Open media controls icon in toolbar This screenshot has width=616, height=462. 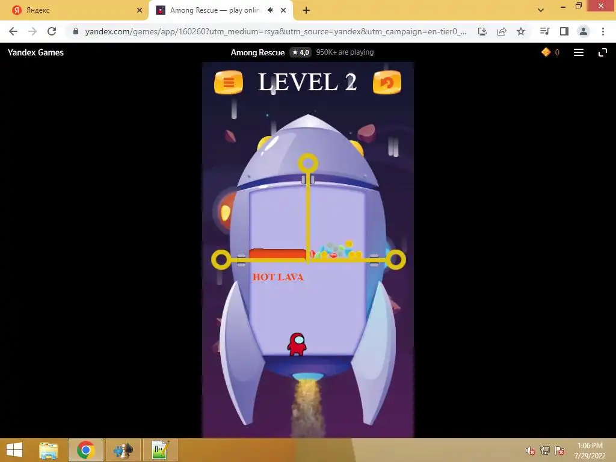tap(544, 31)
